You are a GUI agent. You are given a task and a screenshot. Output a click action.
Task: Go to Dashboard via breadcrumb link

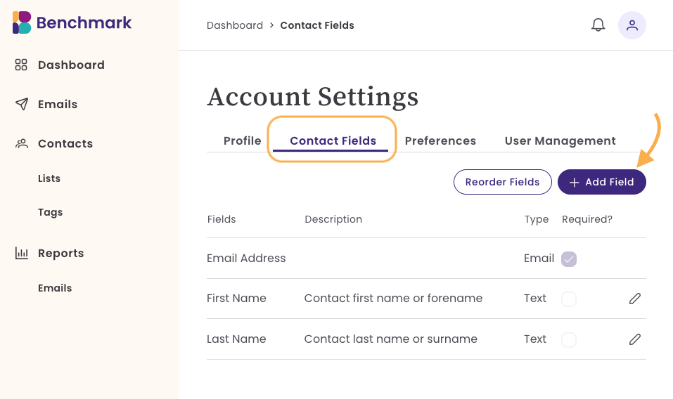click(x=235, y=25)
